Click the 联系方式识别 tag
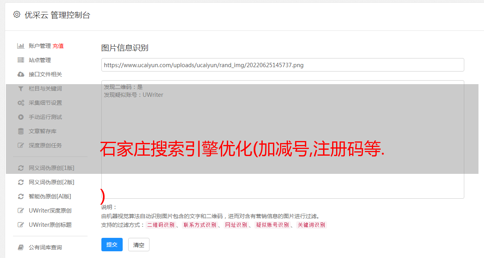Screen dimensions: 484x258 coord(200,225)
